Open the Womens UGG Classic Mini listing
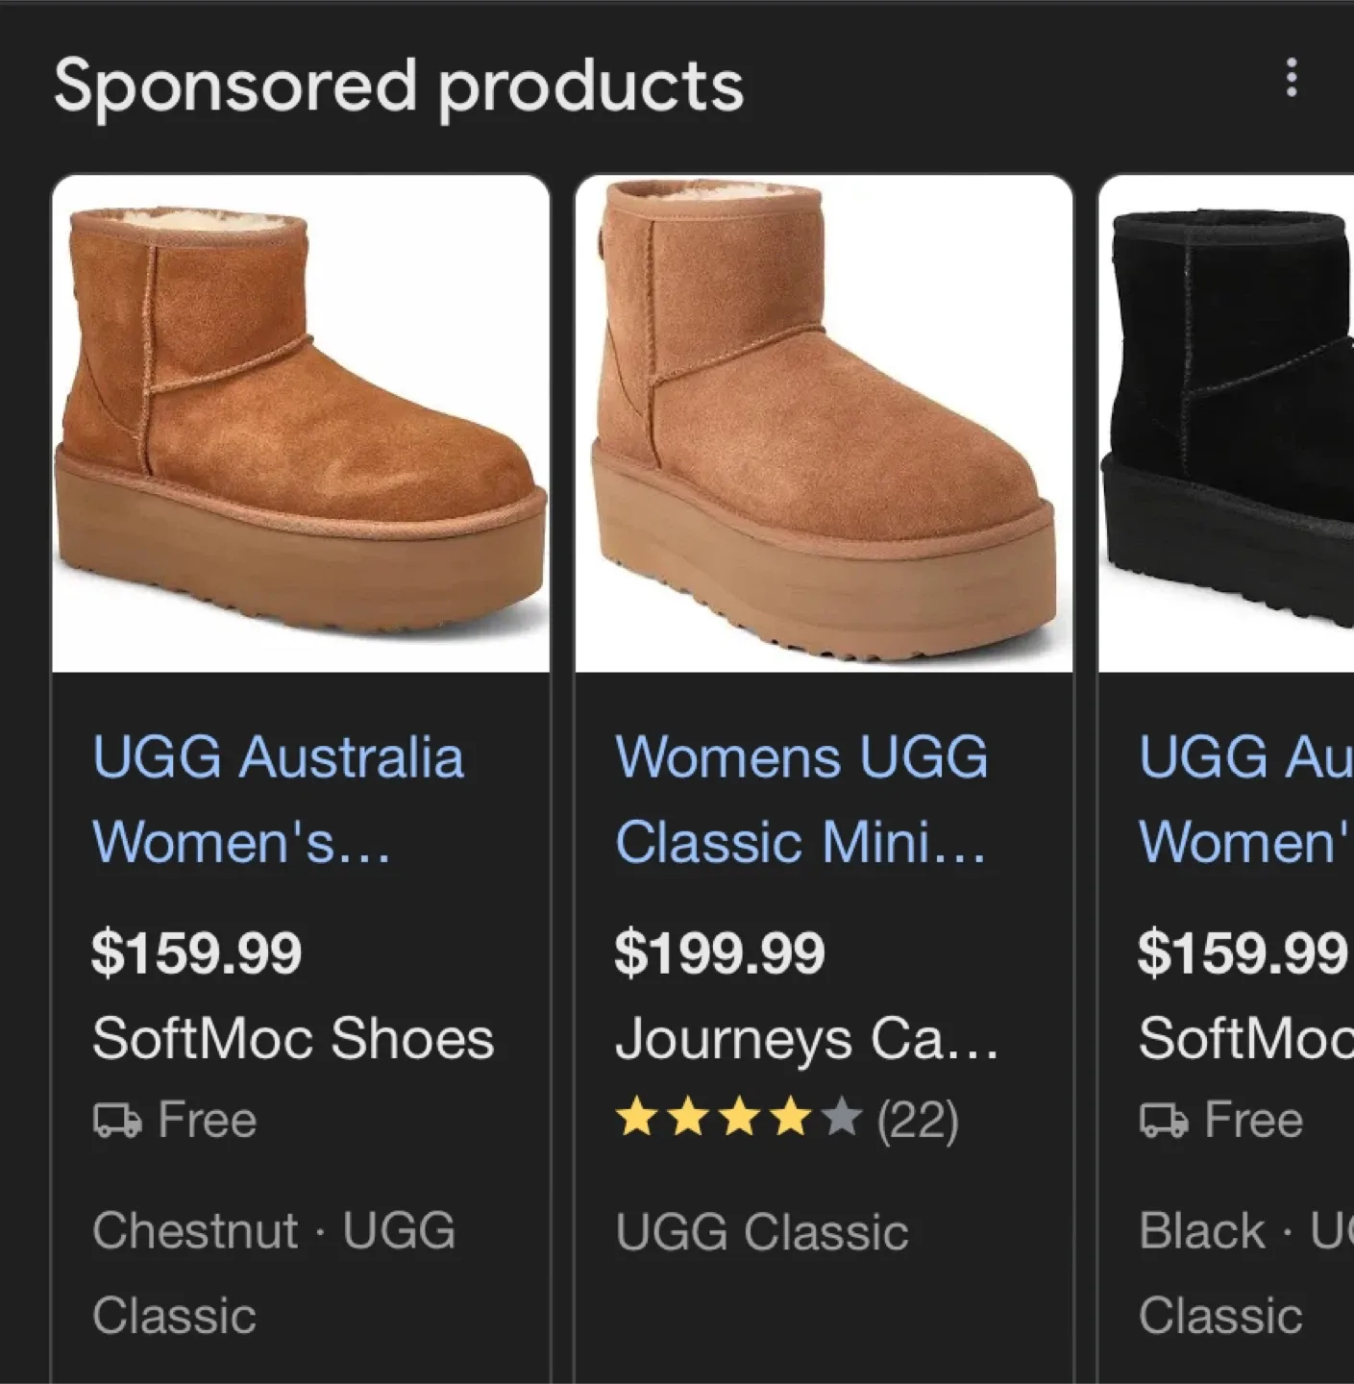1354x1384 pixels. point(803,798)
